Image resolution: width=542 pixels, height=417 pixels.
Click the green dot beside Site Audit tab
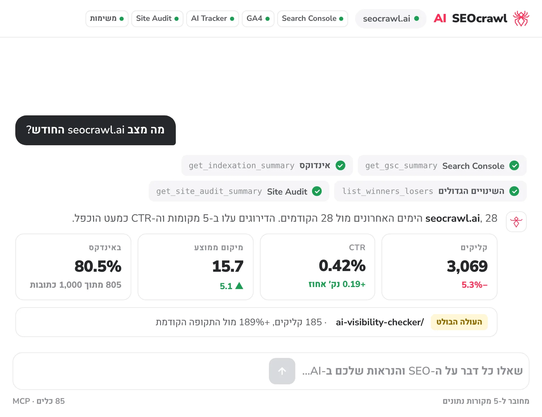[x=176, y=19]
